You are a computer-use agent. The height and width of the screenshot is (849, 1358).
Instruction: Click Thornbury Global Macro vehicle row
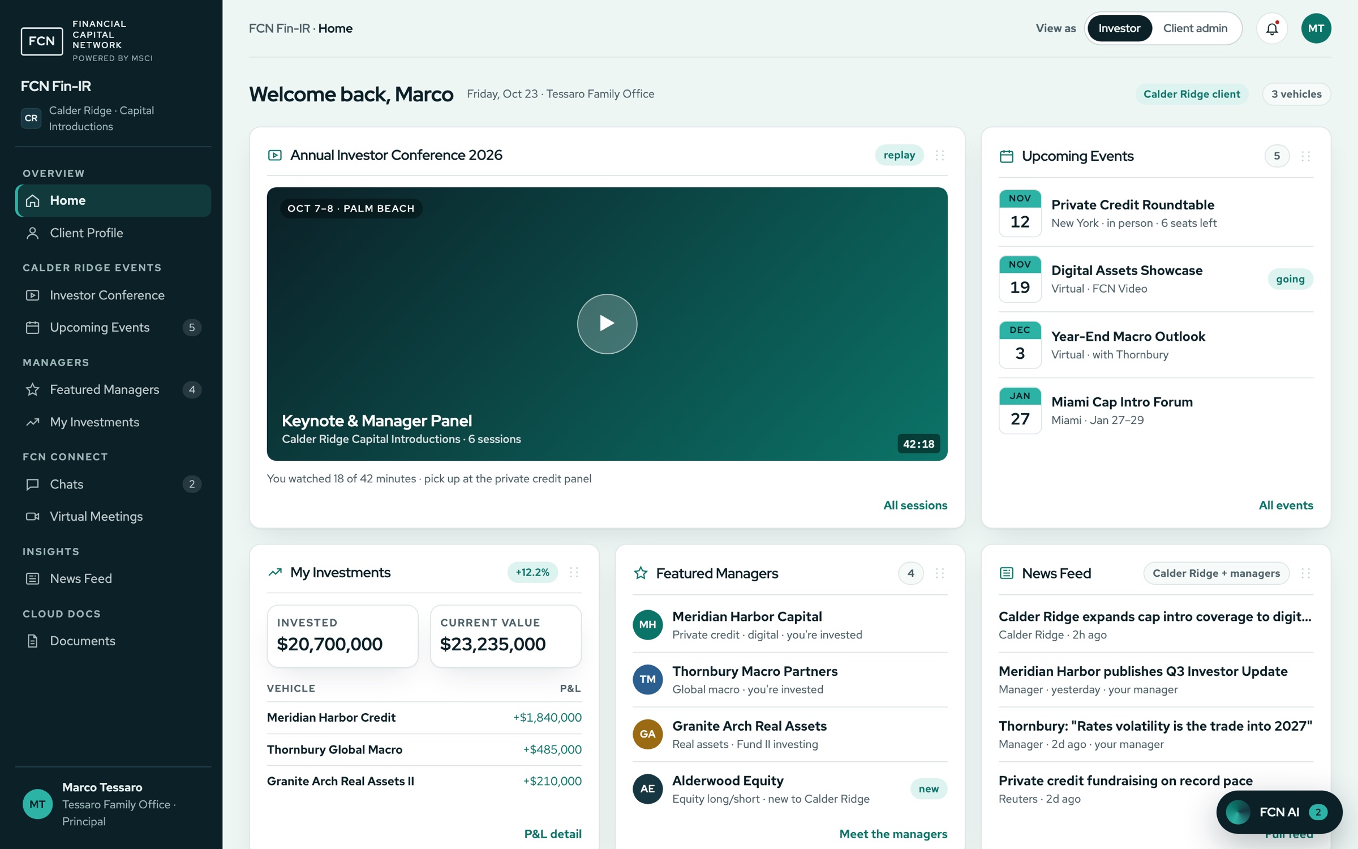coord(424,749)
